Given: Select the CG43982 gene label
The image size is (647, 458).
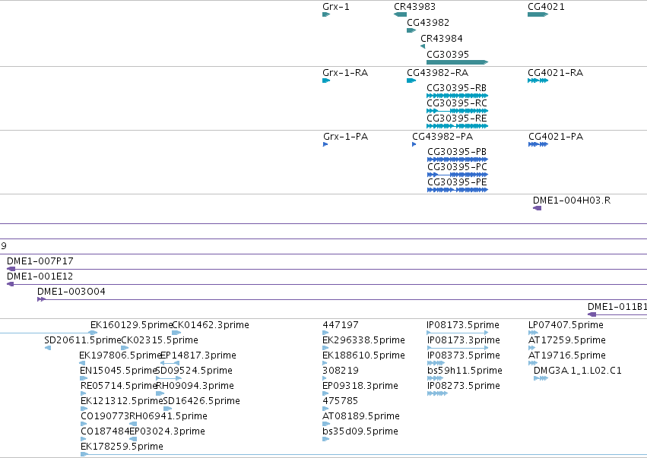Looking at the screenshot, I should 428,23.
